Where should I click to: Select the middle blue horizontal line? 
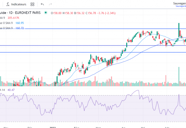point(93,46)
